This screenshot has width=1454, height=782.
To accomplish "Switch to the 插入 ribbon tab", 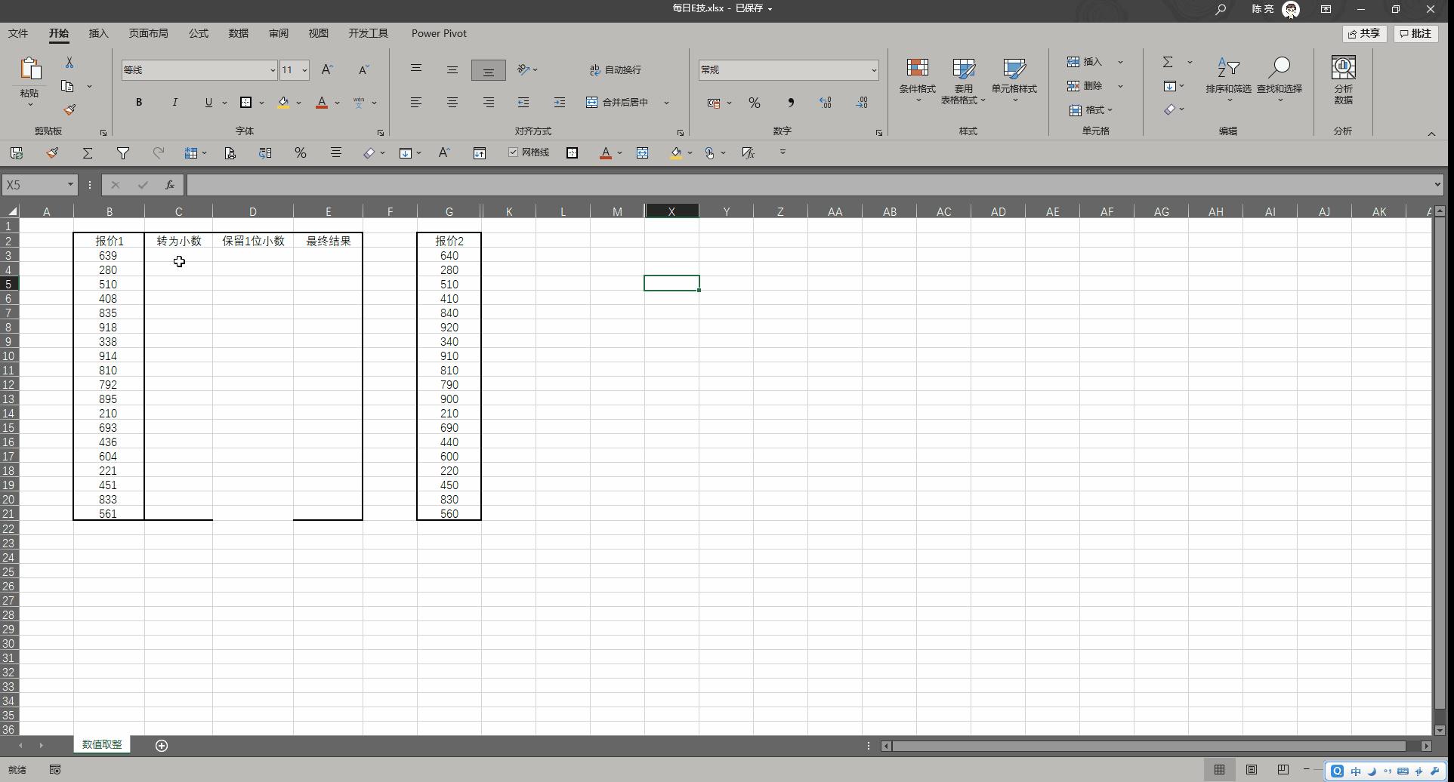I will click(x=98, y=33).
